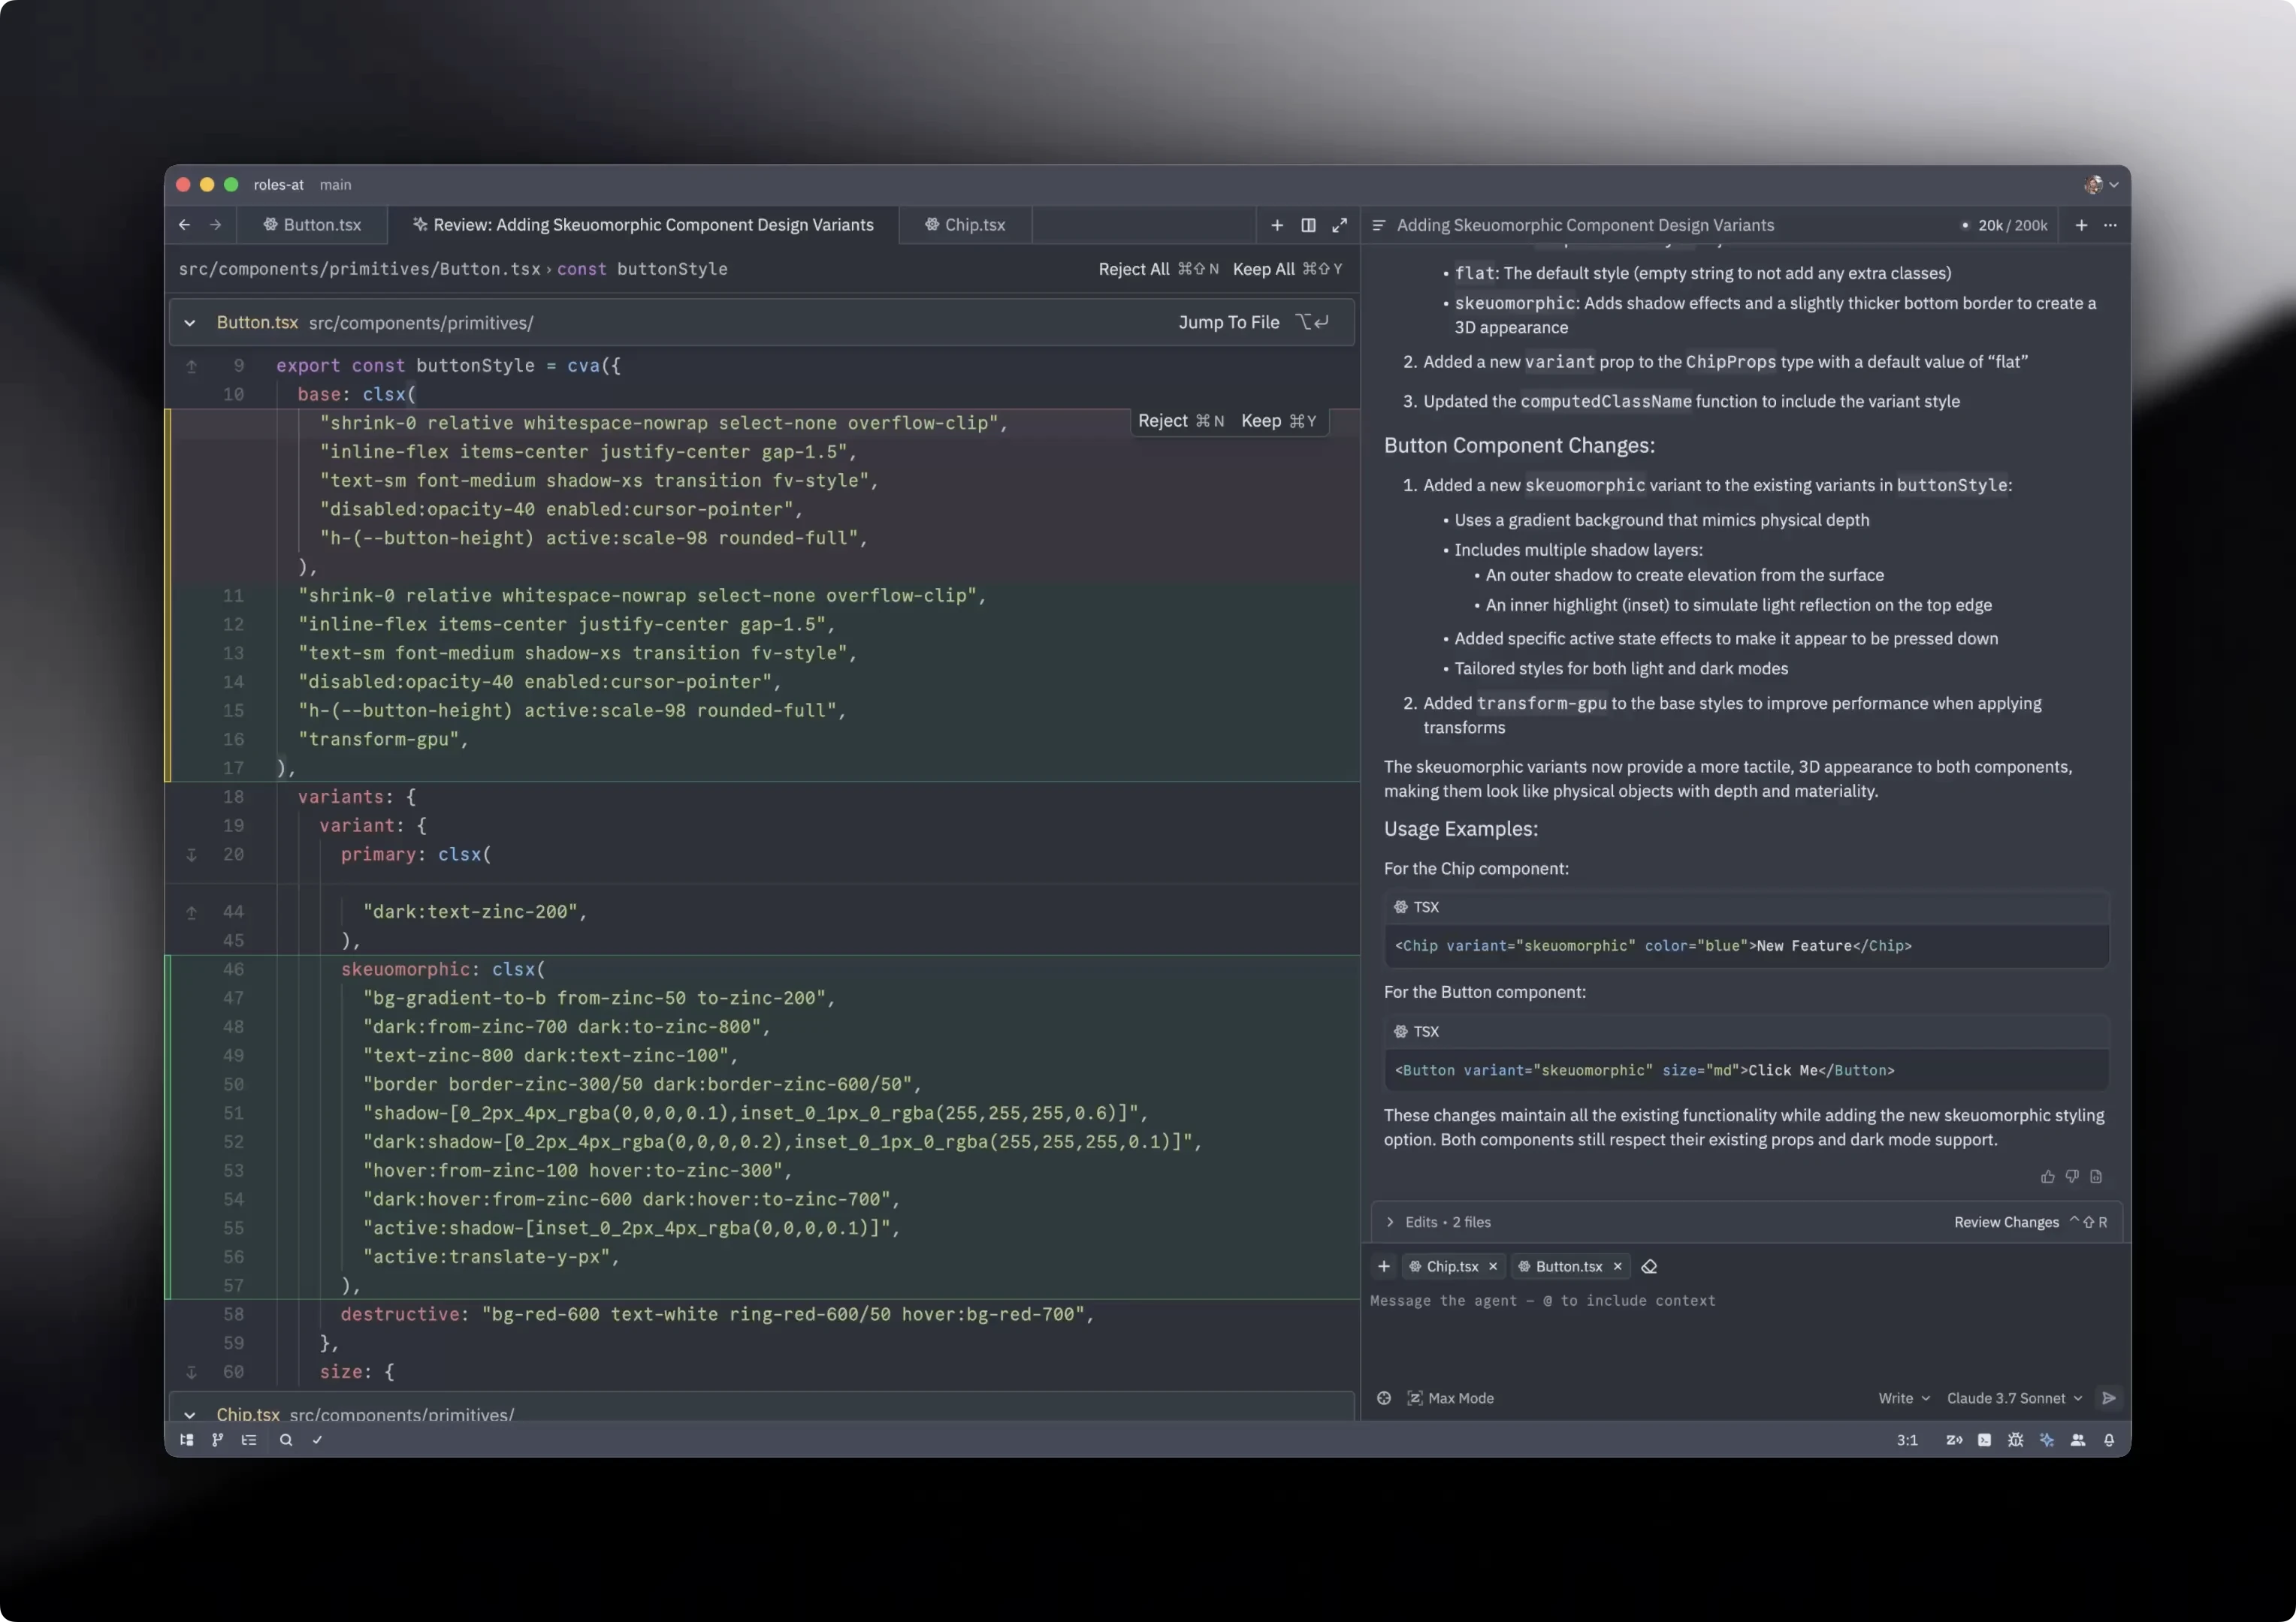Click the project search magnifier icon

[x=286, y=1440]
